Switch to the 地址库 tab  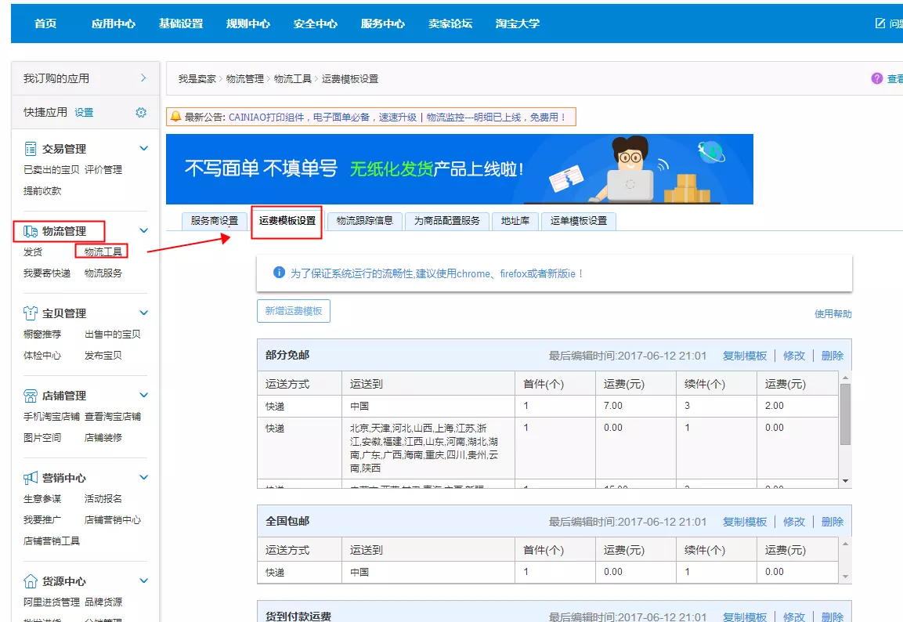point(515,221)
